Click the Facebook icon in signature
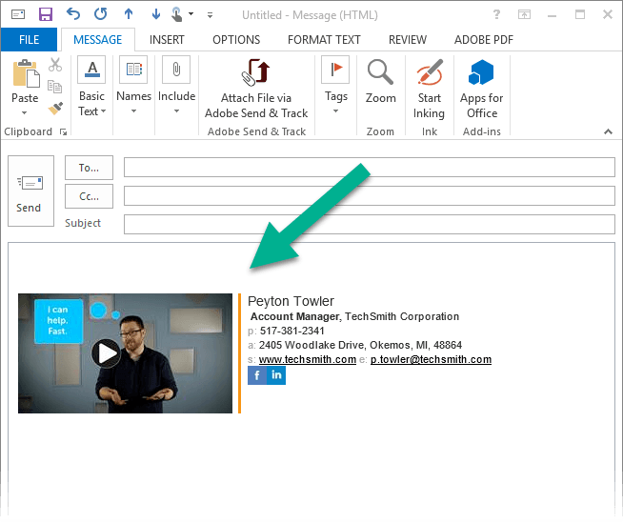Viewport: 623px width, 523px height. (257, 375)
